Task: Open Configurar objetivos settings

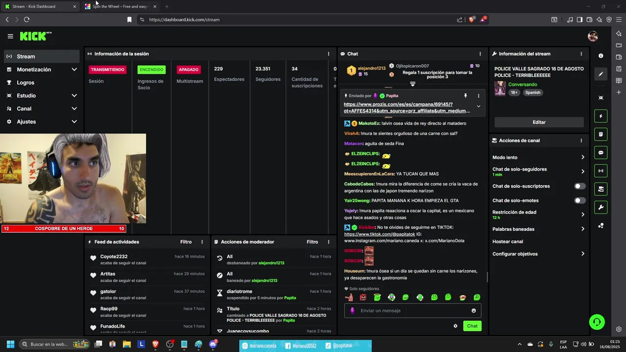Action: 538,254
